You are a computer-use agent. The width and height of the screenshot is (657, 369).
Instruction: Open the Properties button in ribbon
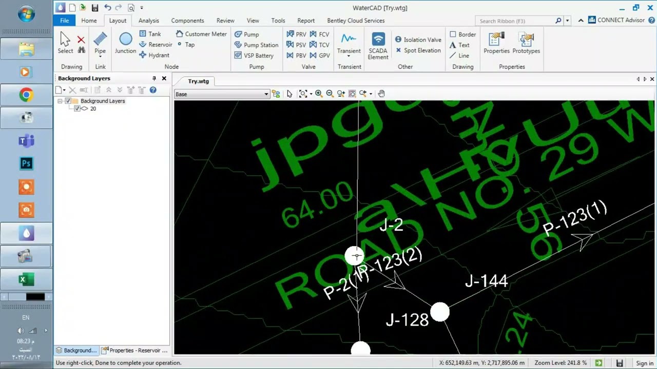(496, 43)
